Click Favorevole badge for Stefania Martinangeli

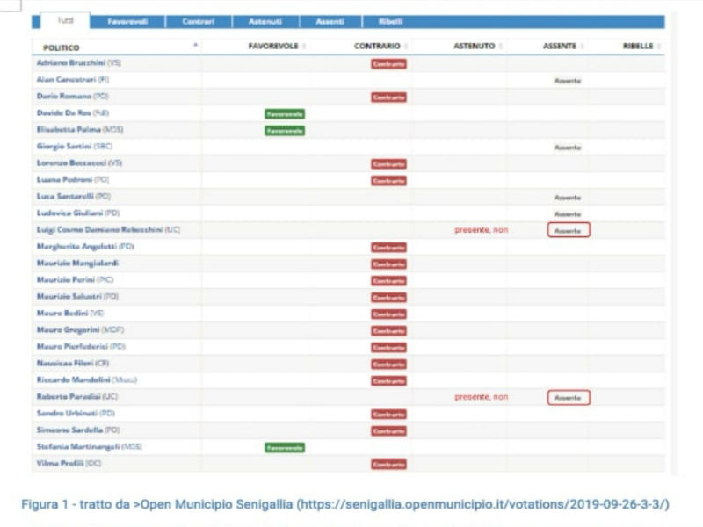[285, 447]
